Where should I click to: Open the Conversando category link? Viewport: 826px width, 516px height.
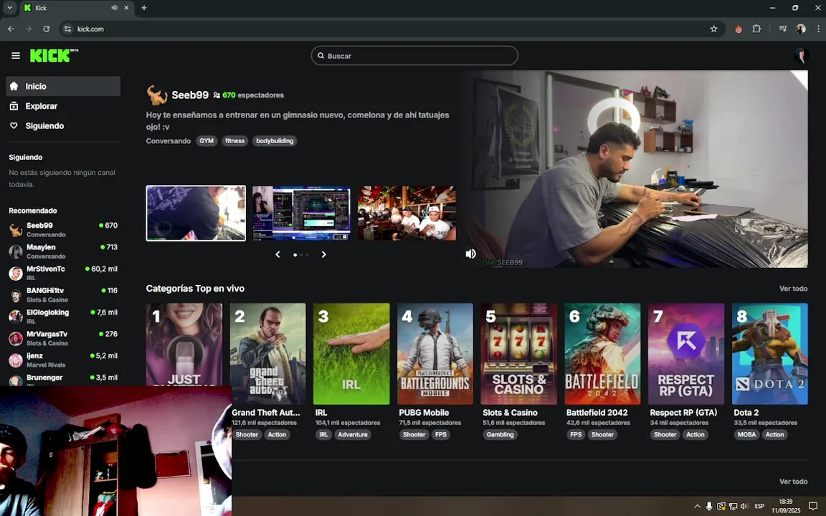(x=168, y=140)
